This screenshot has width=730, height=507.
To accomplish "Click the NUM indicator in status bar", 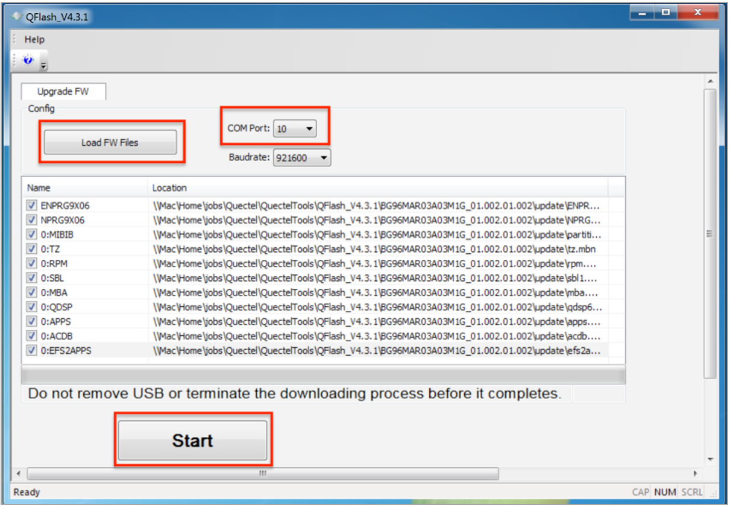I will pyautogui.click(x=665, y=492).
